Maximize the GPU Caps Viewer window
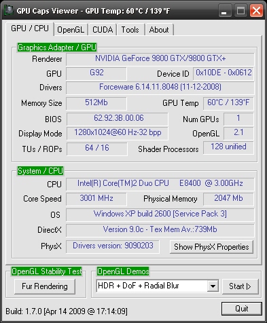The height and width of the screenshot is (323, 267). [x=241, y=11]
